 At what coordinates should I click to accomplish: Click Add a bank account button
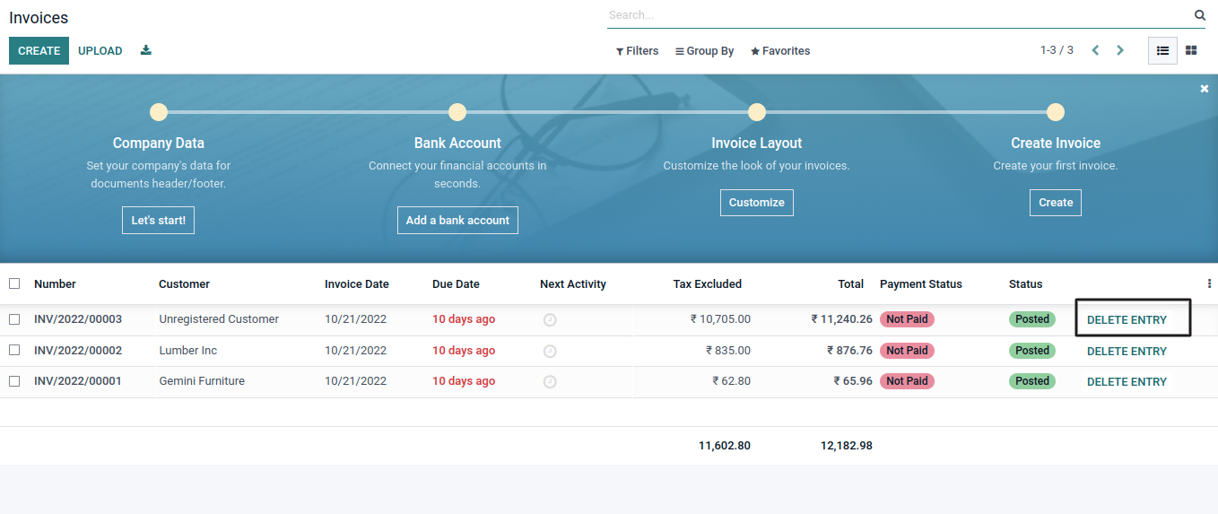(457, 220)
